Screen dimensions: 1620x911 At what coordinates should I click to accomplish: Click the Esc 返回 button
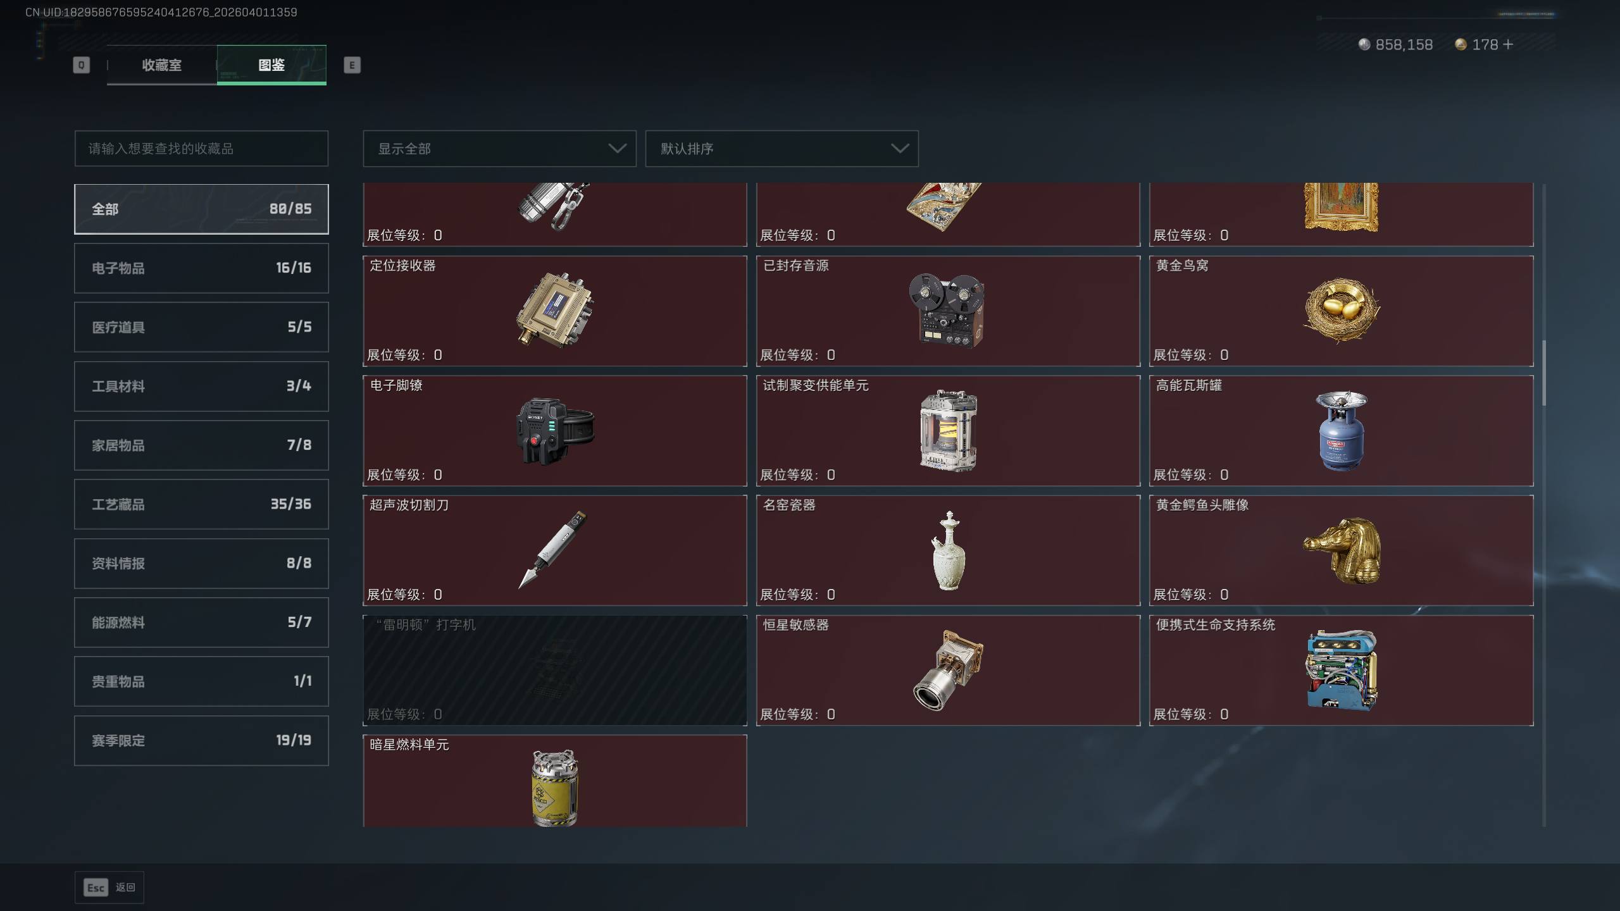[109, 888]
